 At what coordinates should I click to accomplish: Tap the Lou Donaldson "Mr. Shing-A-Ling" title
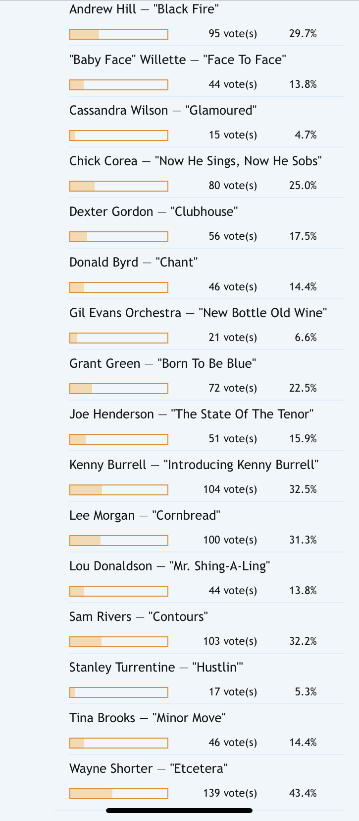tap(169, 566)
